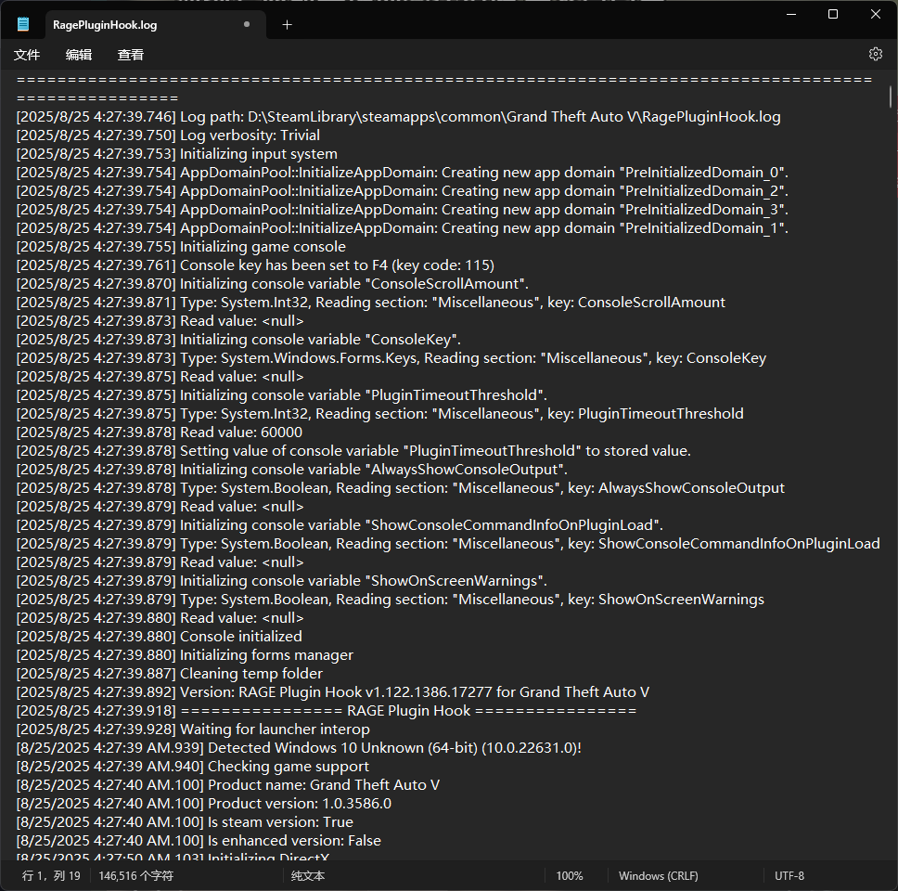Click the 'Waiting for launcher interop' line
The image size is (898, 891).
click(x=193, y=730)
